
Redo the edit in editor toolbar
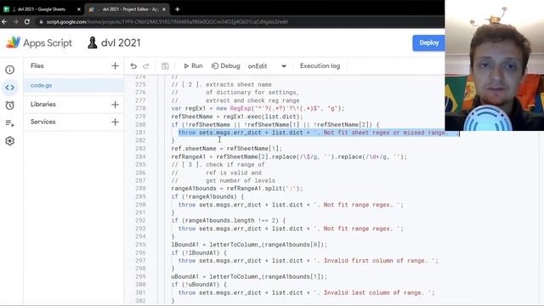point(146,66)
